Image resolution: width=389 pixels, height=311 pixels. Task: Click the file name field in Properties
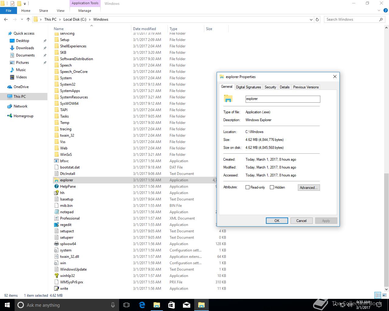(283, 99)
